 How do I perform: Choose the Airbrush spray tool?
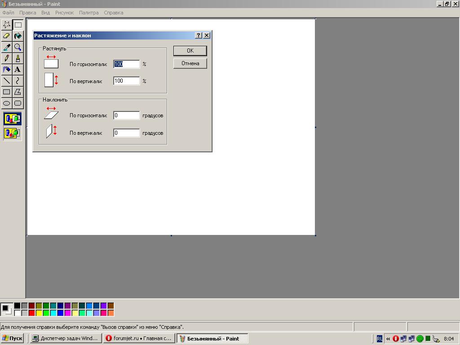click(x=7, y=70)
